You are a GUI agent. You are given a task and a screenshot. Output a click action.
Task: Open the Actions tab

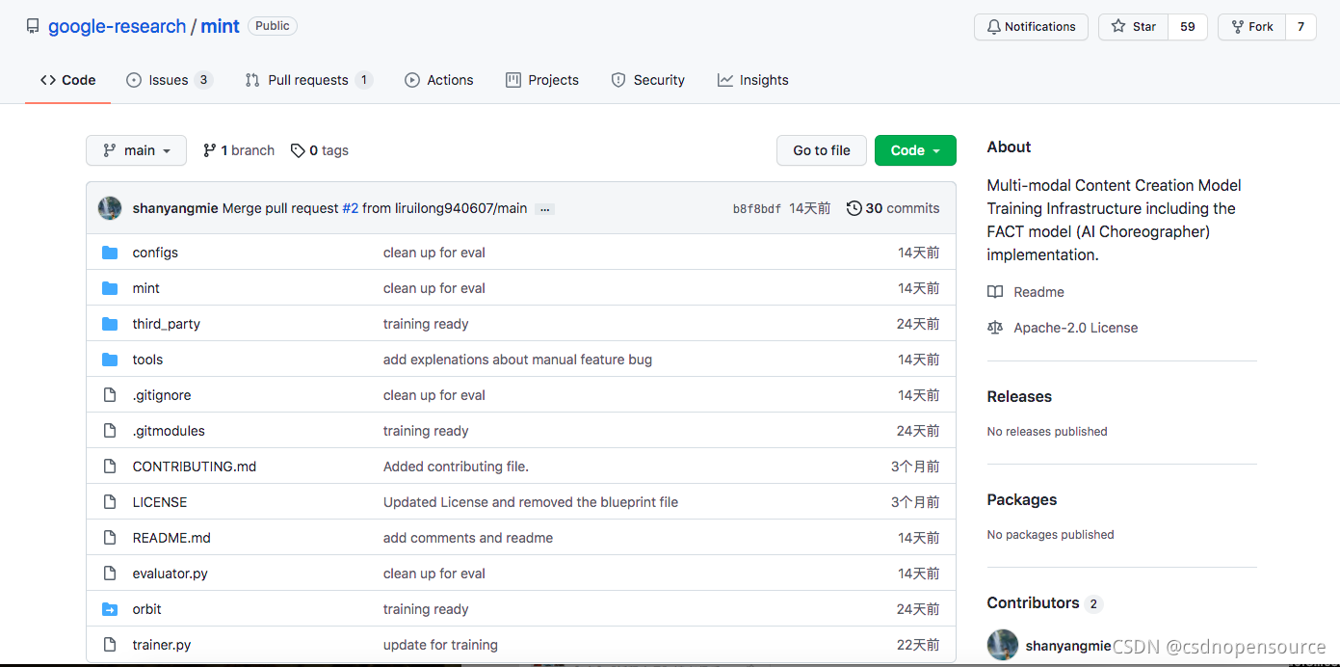[x=439, y=80]
